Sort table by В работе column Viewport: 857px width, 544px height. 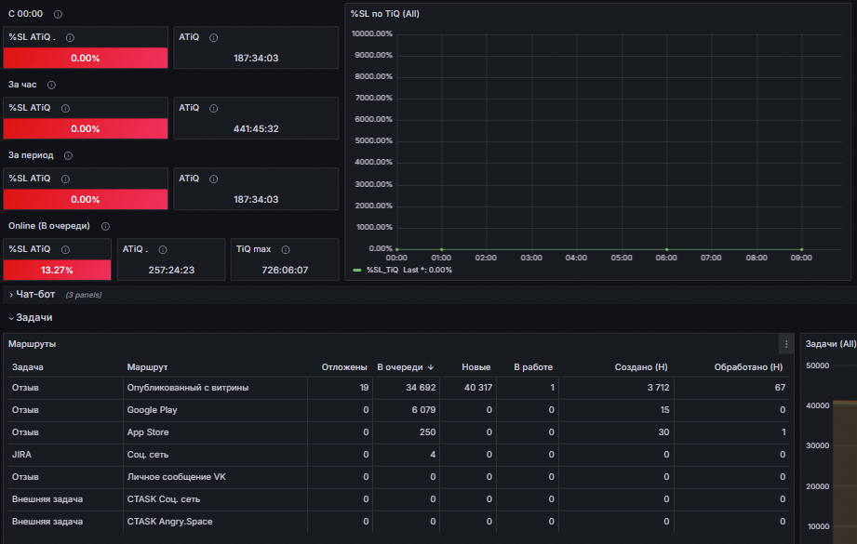(x=533, y=367)
